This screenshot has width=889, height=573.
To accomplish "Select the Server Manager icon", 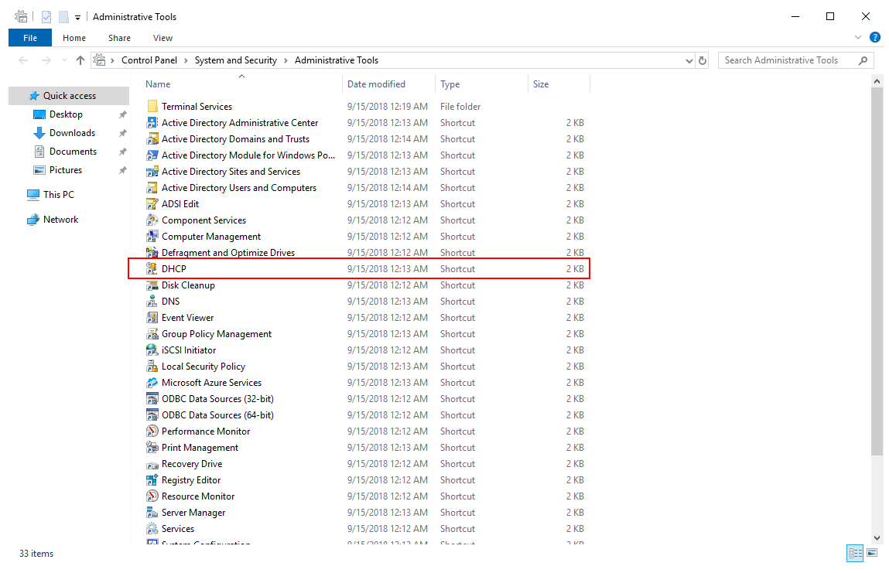I will click(x=152, y=513).
